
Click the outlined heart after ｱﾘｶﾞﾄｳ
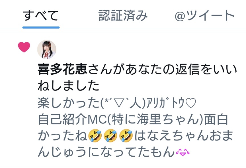(x=190, y=103)
